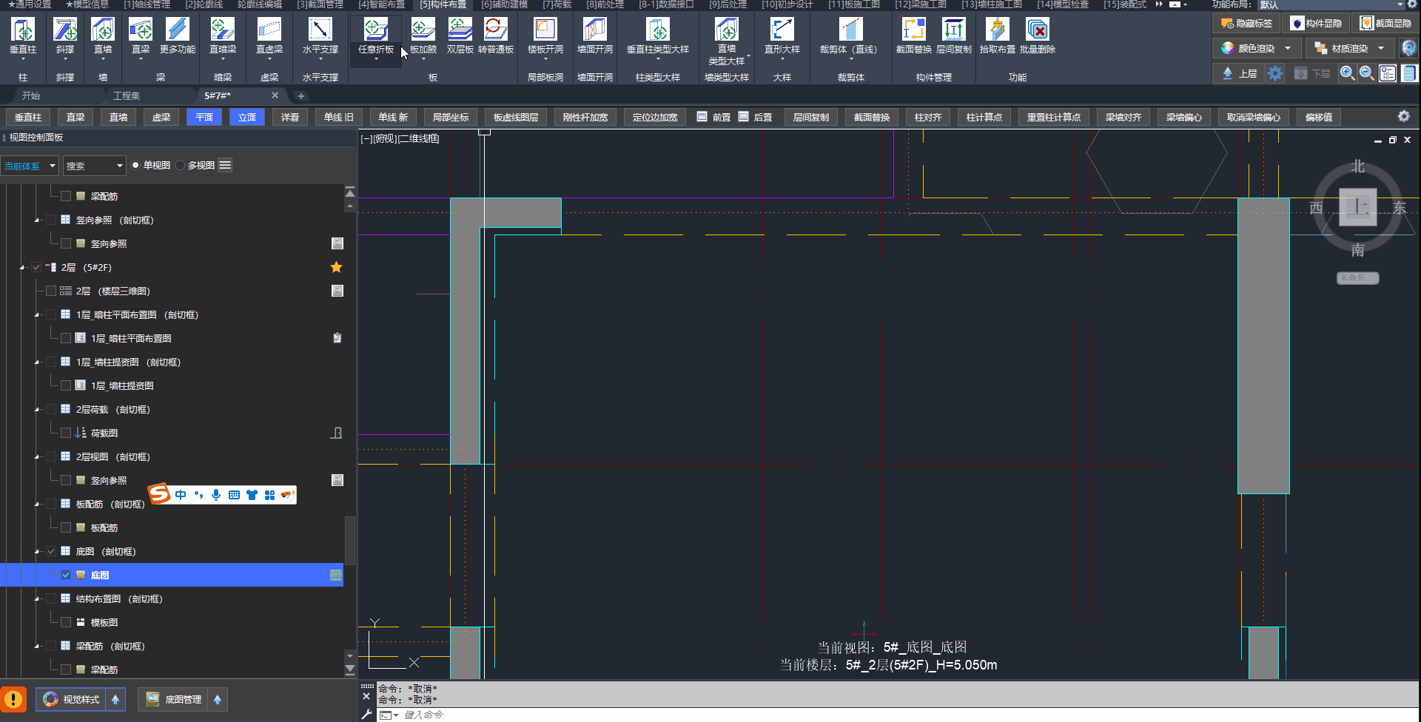Click the 层间复制 floor copy icon
Screen dimensions: 1421x722
tap(953, 31)
